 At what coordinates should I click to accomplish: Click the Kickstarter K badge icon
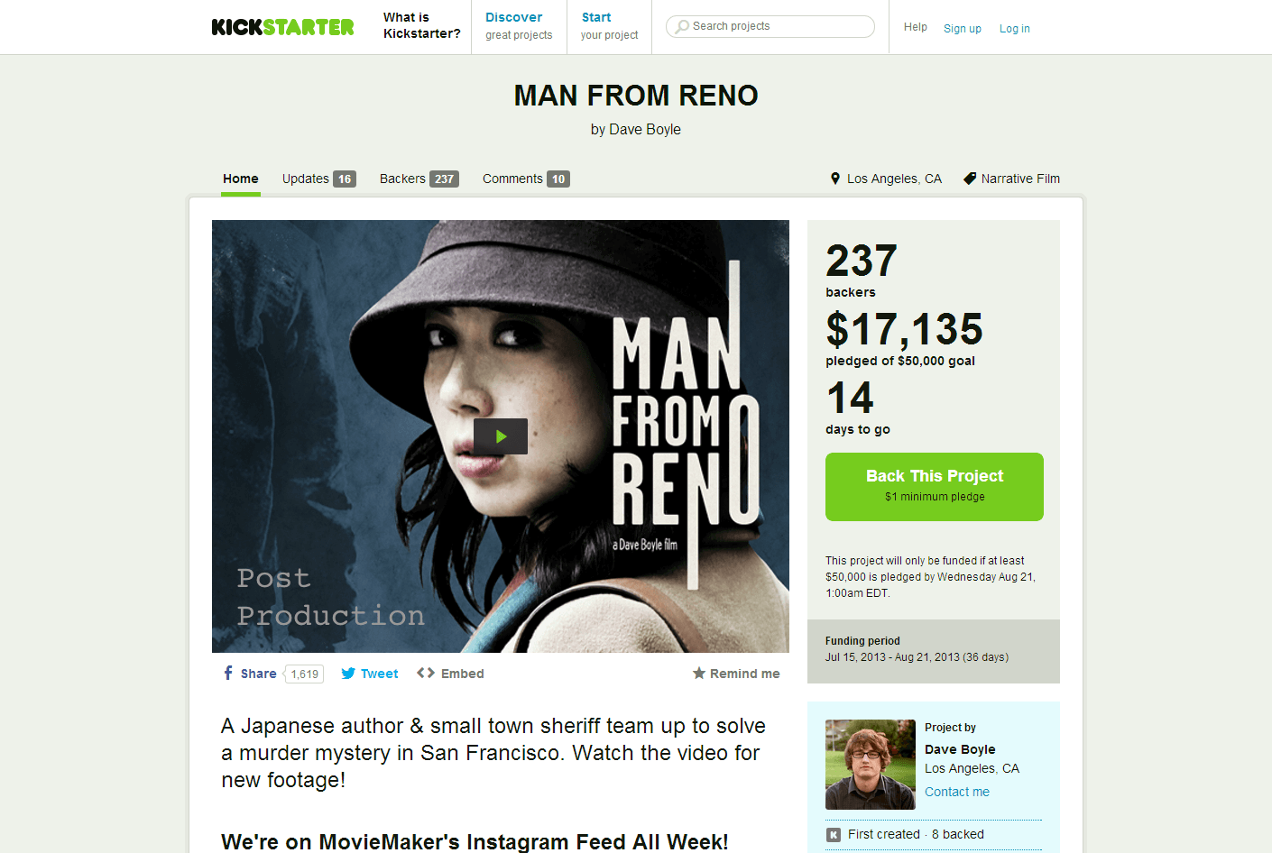click(834, 835)
